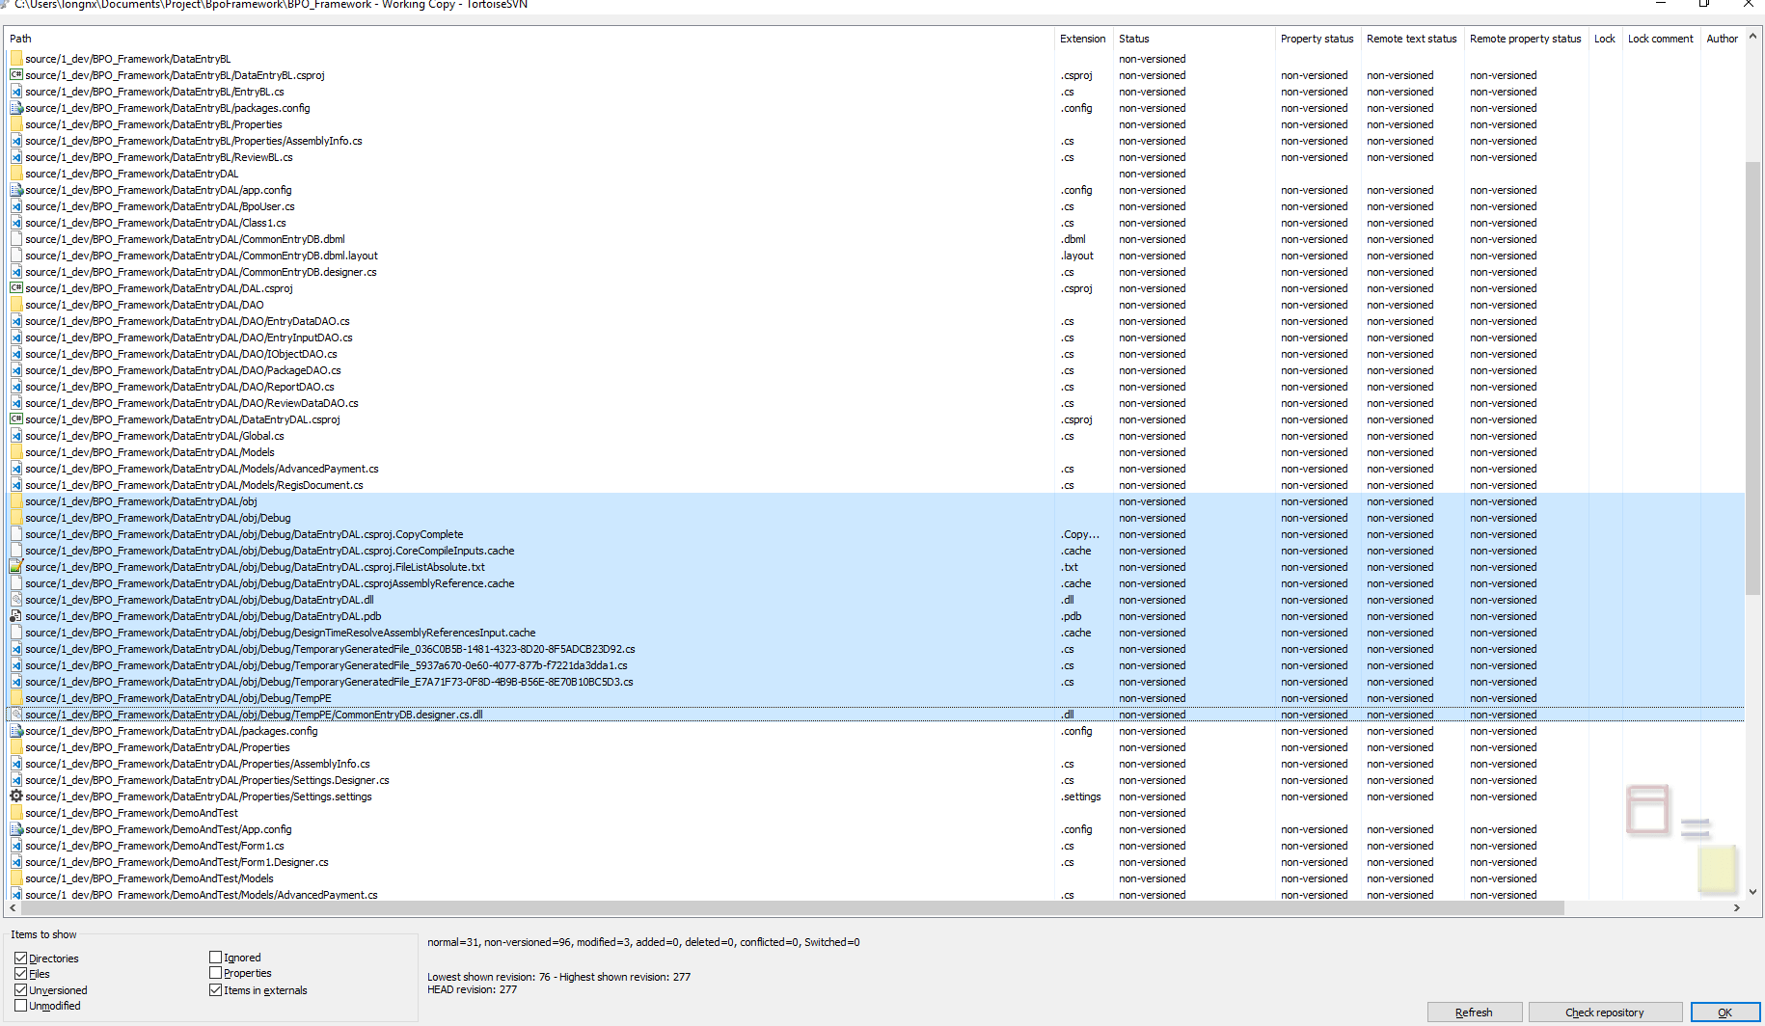Click the DataEntryDAL/DAO folder icon
Screen dimensions: 1765x1026
tap(16, 305)
